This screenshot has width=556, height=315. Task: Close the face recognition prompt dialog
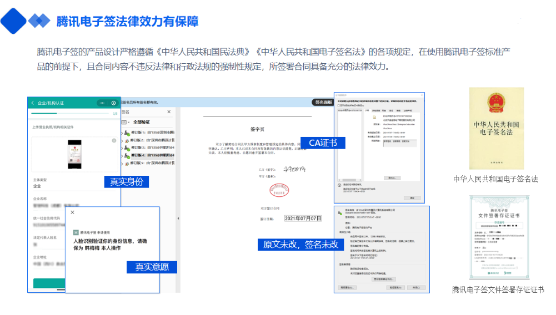tap(72, 212)
